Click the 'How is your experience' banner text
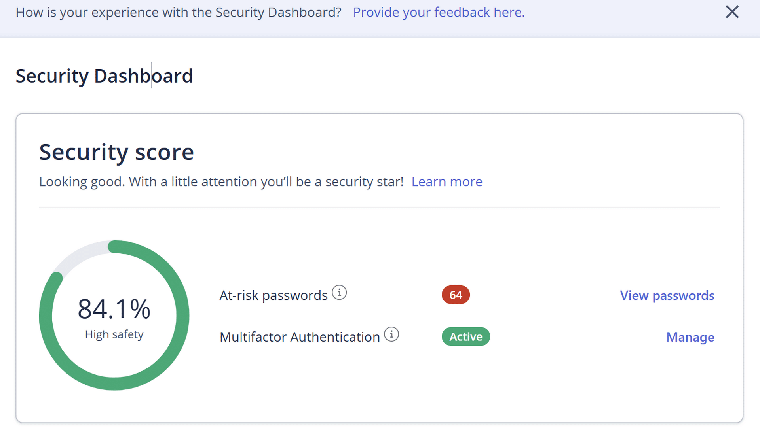The image size is (760, 427). tap(179, 12)
